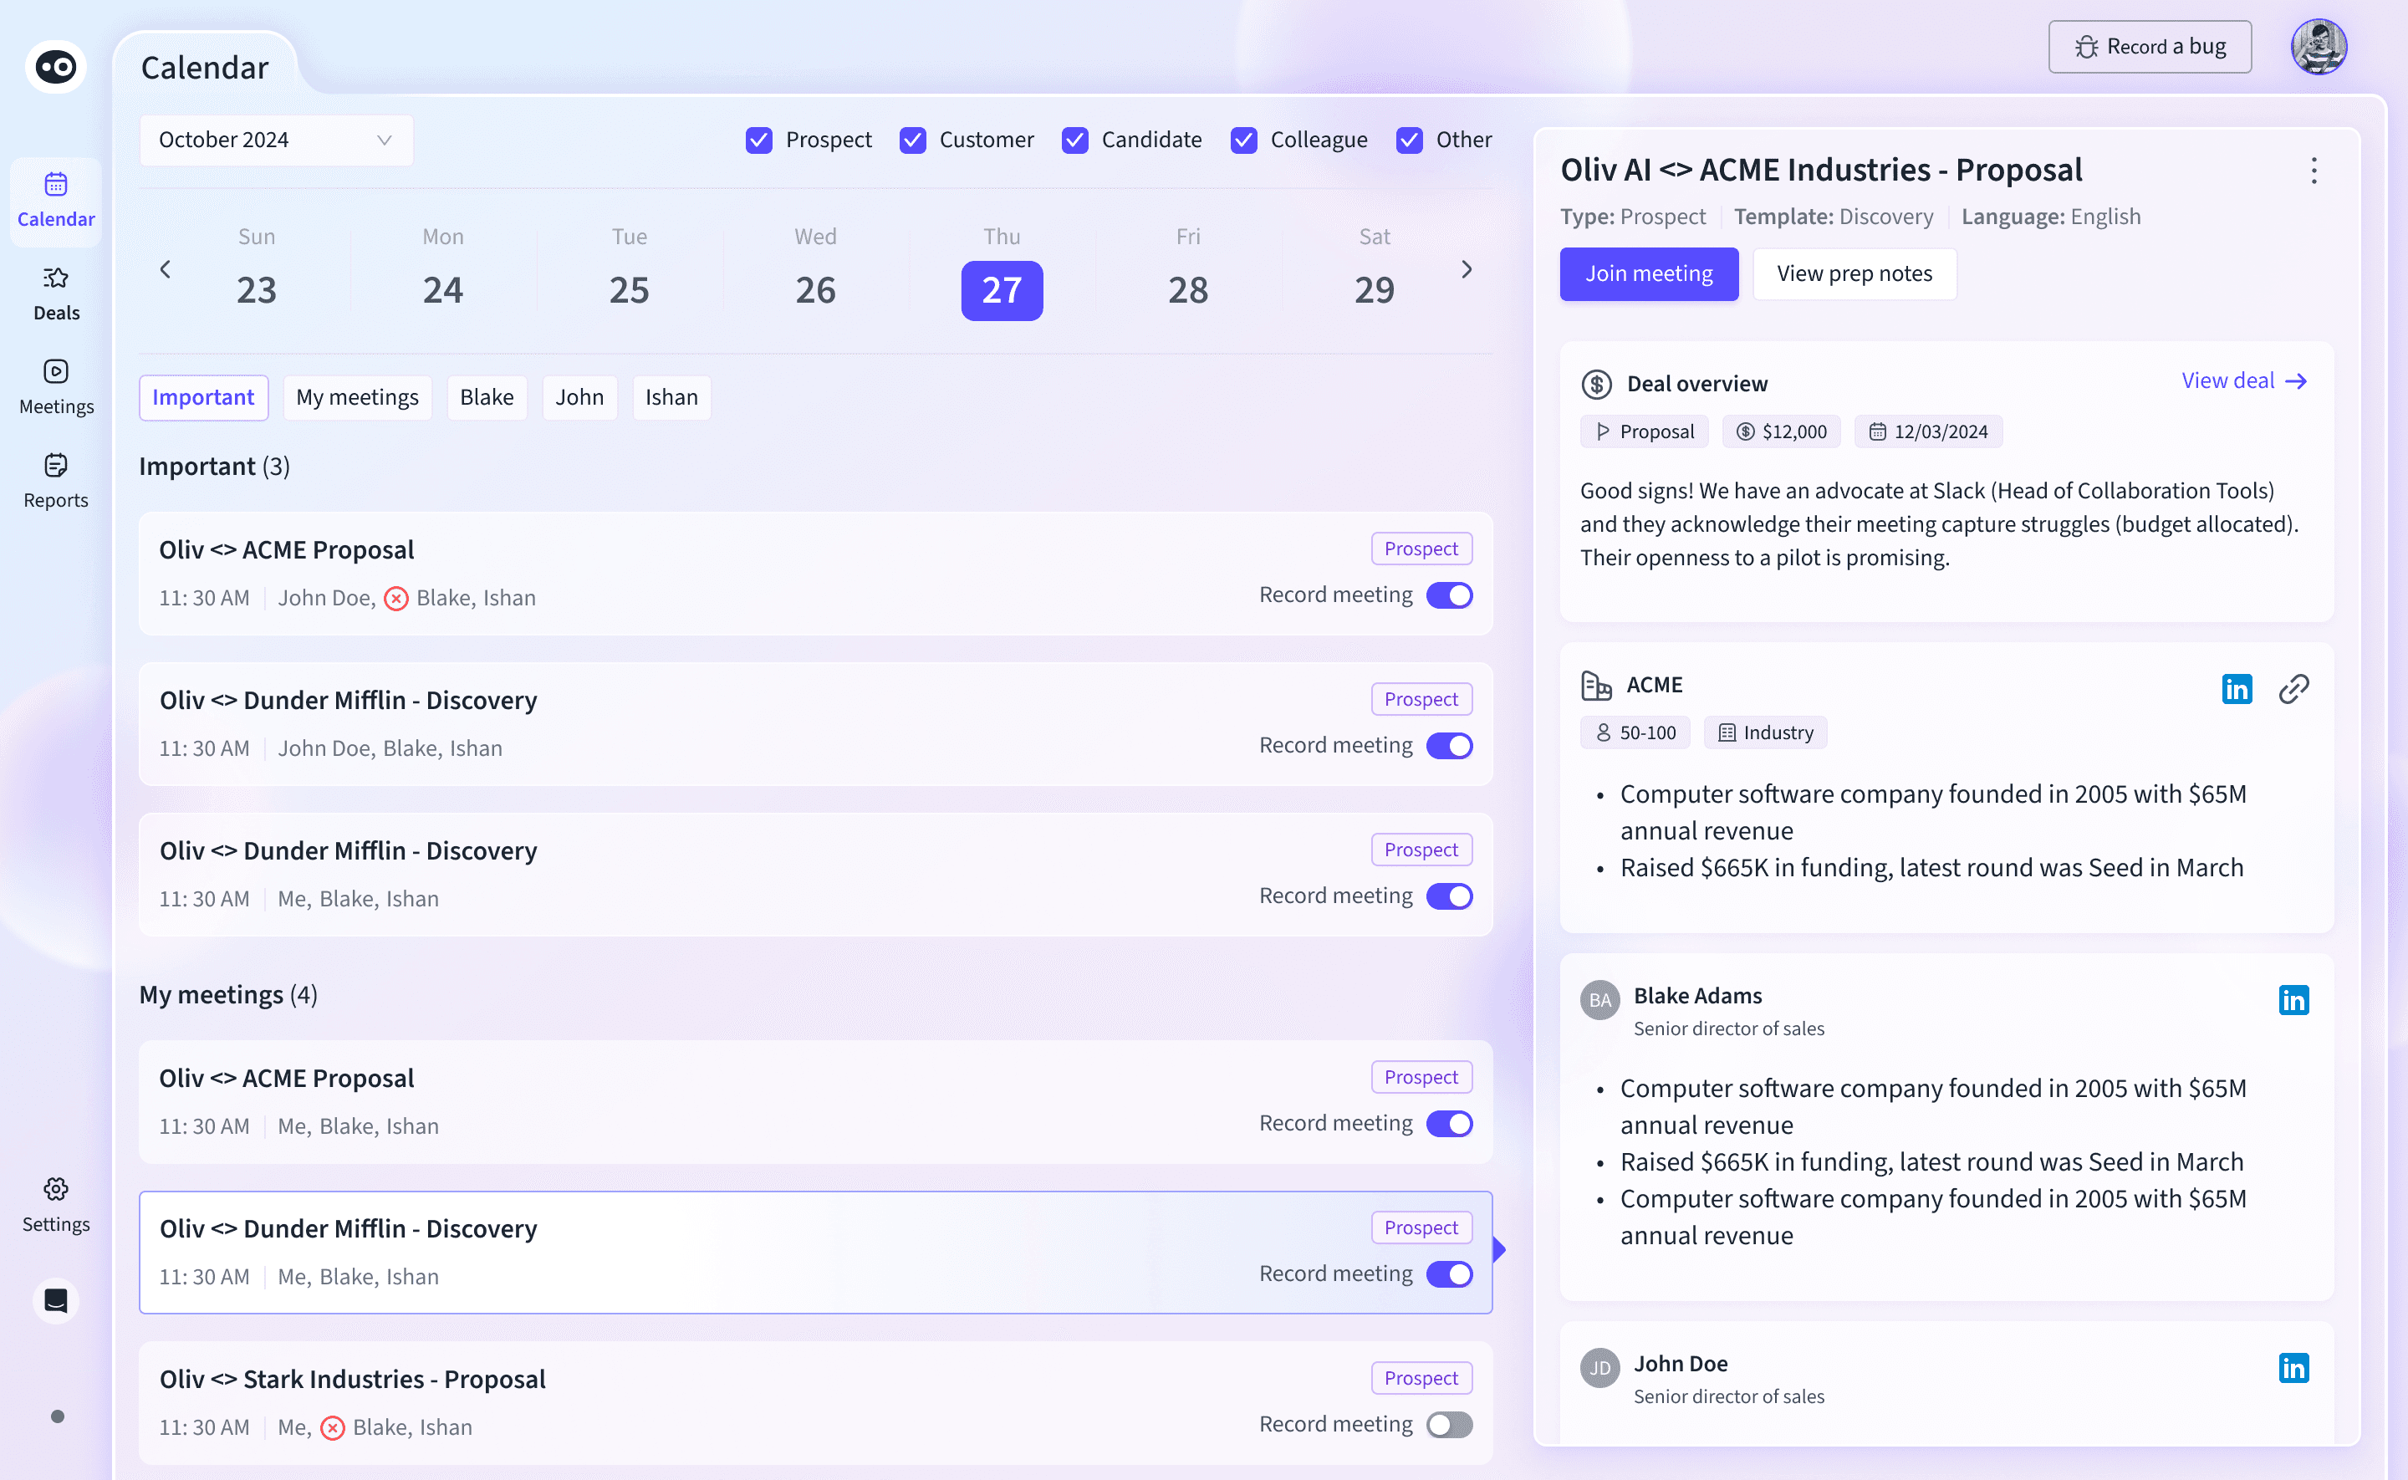Image resolution: width=2408 pixels, height=1480 pixels.
Task: Open the View deal link
Action: (2243, 380)
